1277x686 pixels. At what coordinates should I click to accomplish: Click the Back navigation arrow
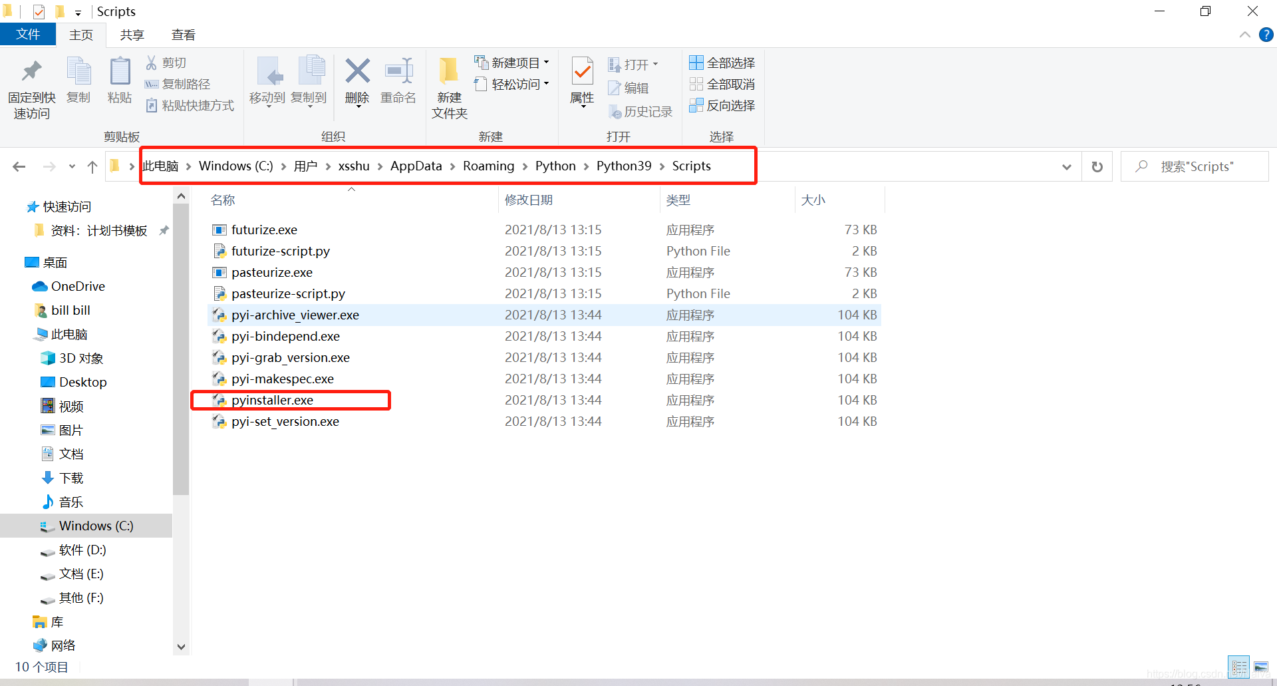pyautogui.click(x=19, y=166)
